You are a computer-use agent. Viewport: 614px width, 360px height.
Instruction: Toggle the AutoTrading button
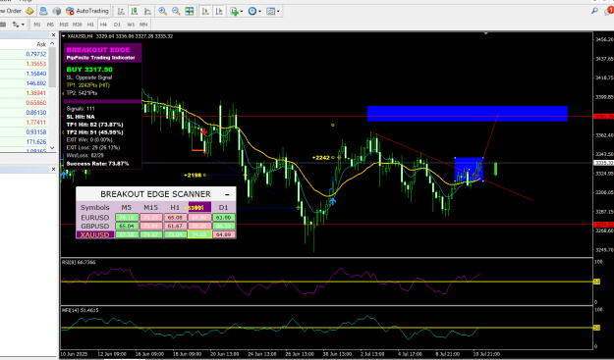point(86,11)
